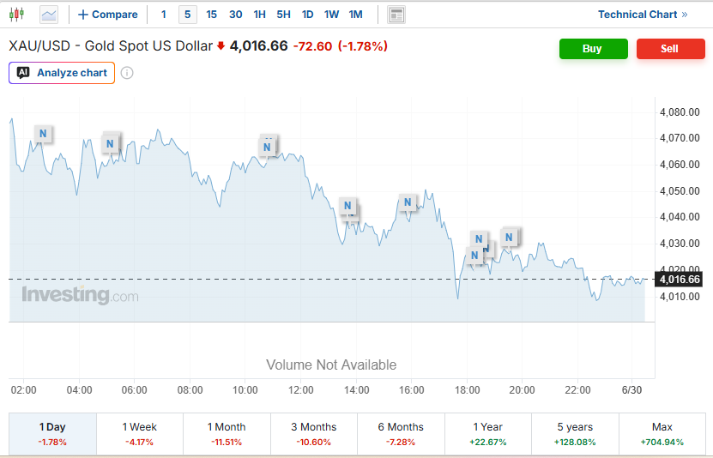Switch to the 1 Year range tab
This screenshot has height=458, width=713.
(x=488, y=434)
